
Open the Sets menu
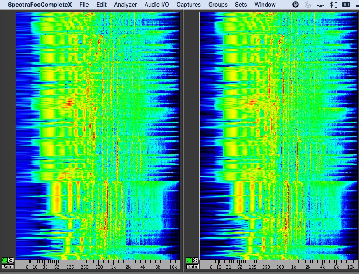[241, 5]
